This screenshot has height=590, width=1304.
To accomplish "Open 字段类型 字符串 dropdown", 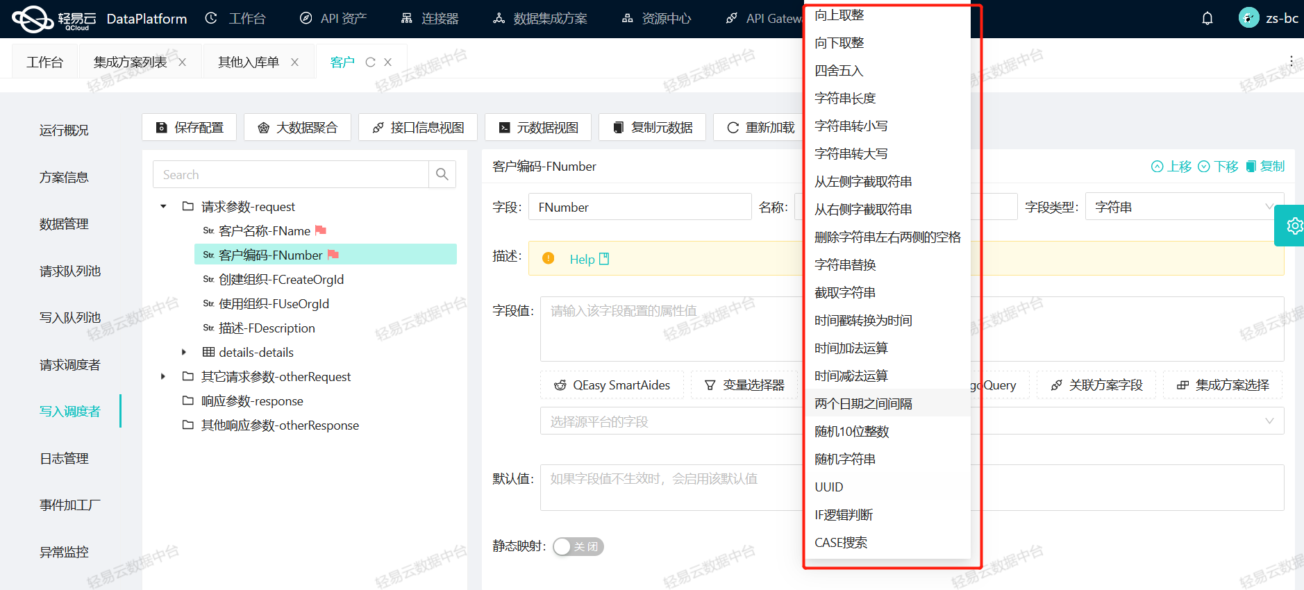I will tap(1185, 207).
